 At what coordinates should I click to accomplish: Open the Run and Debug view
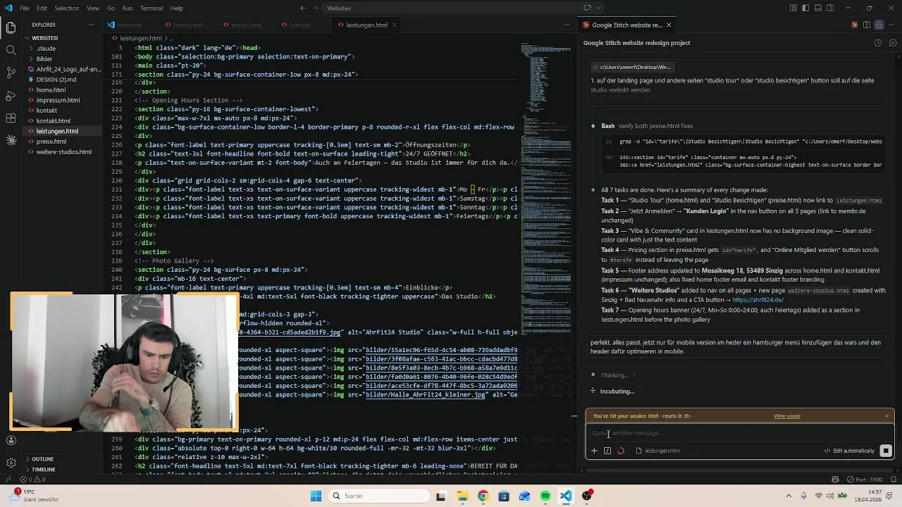[11, 96]
